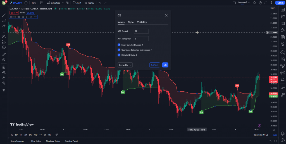Open the compare or add symbol plus icon

pyautogui.click(x=26, y=3)
